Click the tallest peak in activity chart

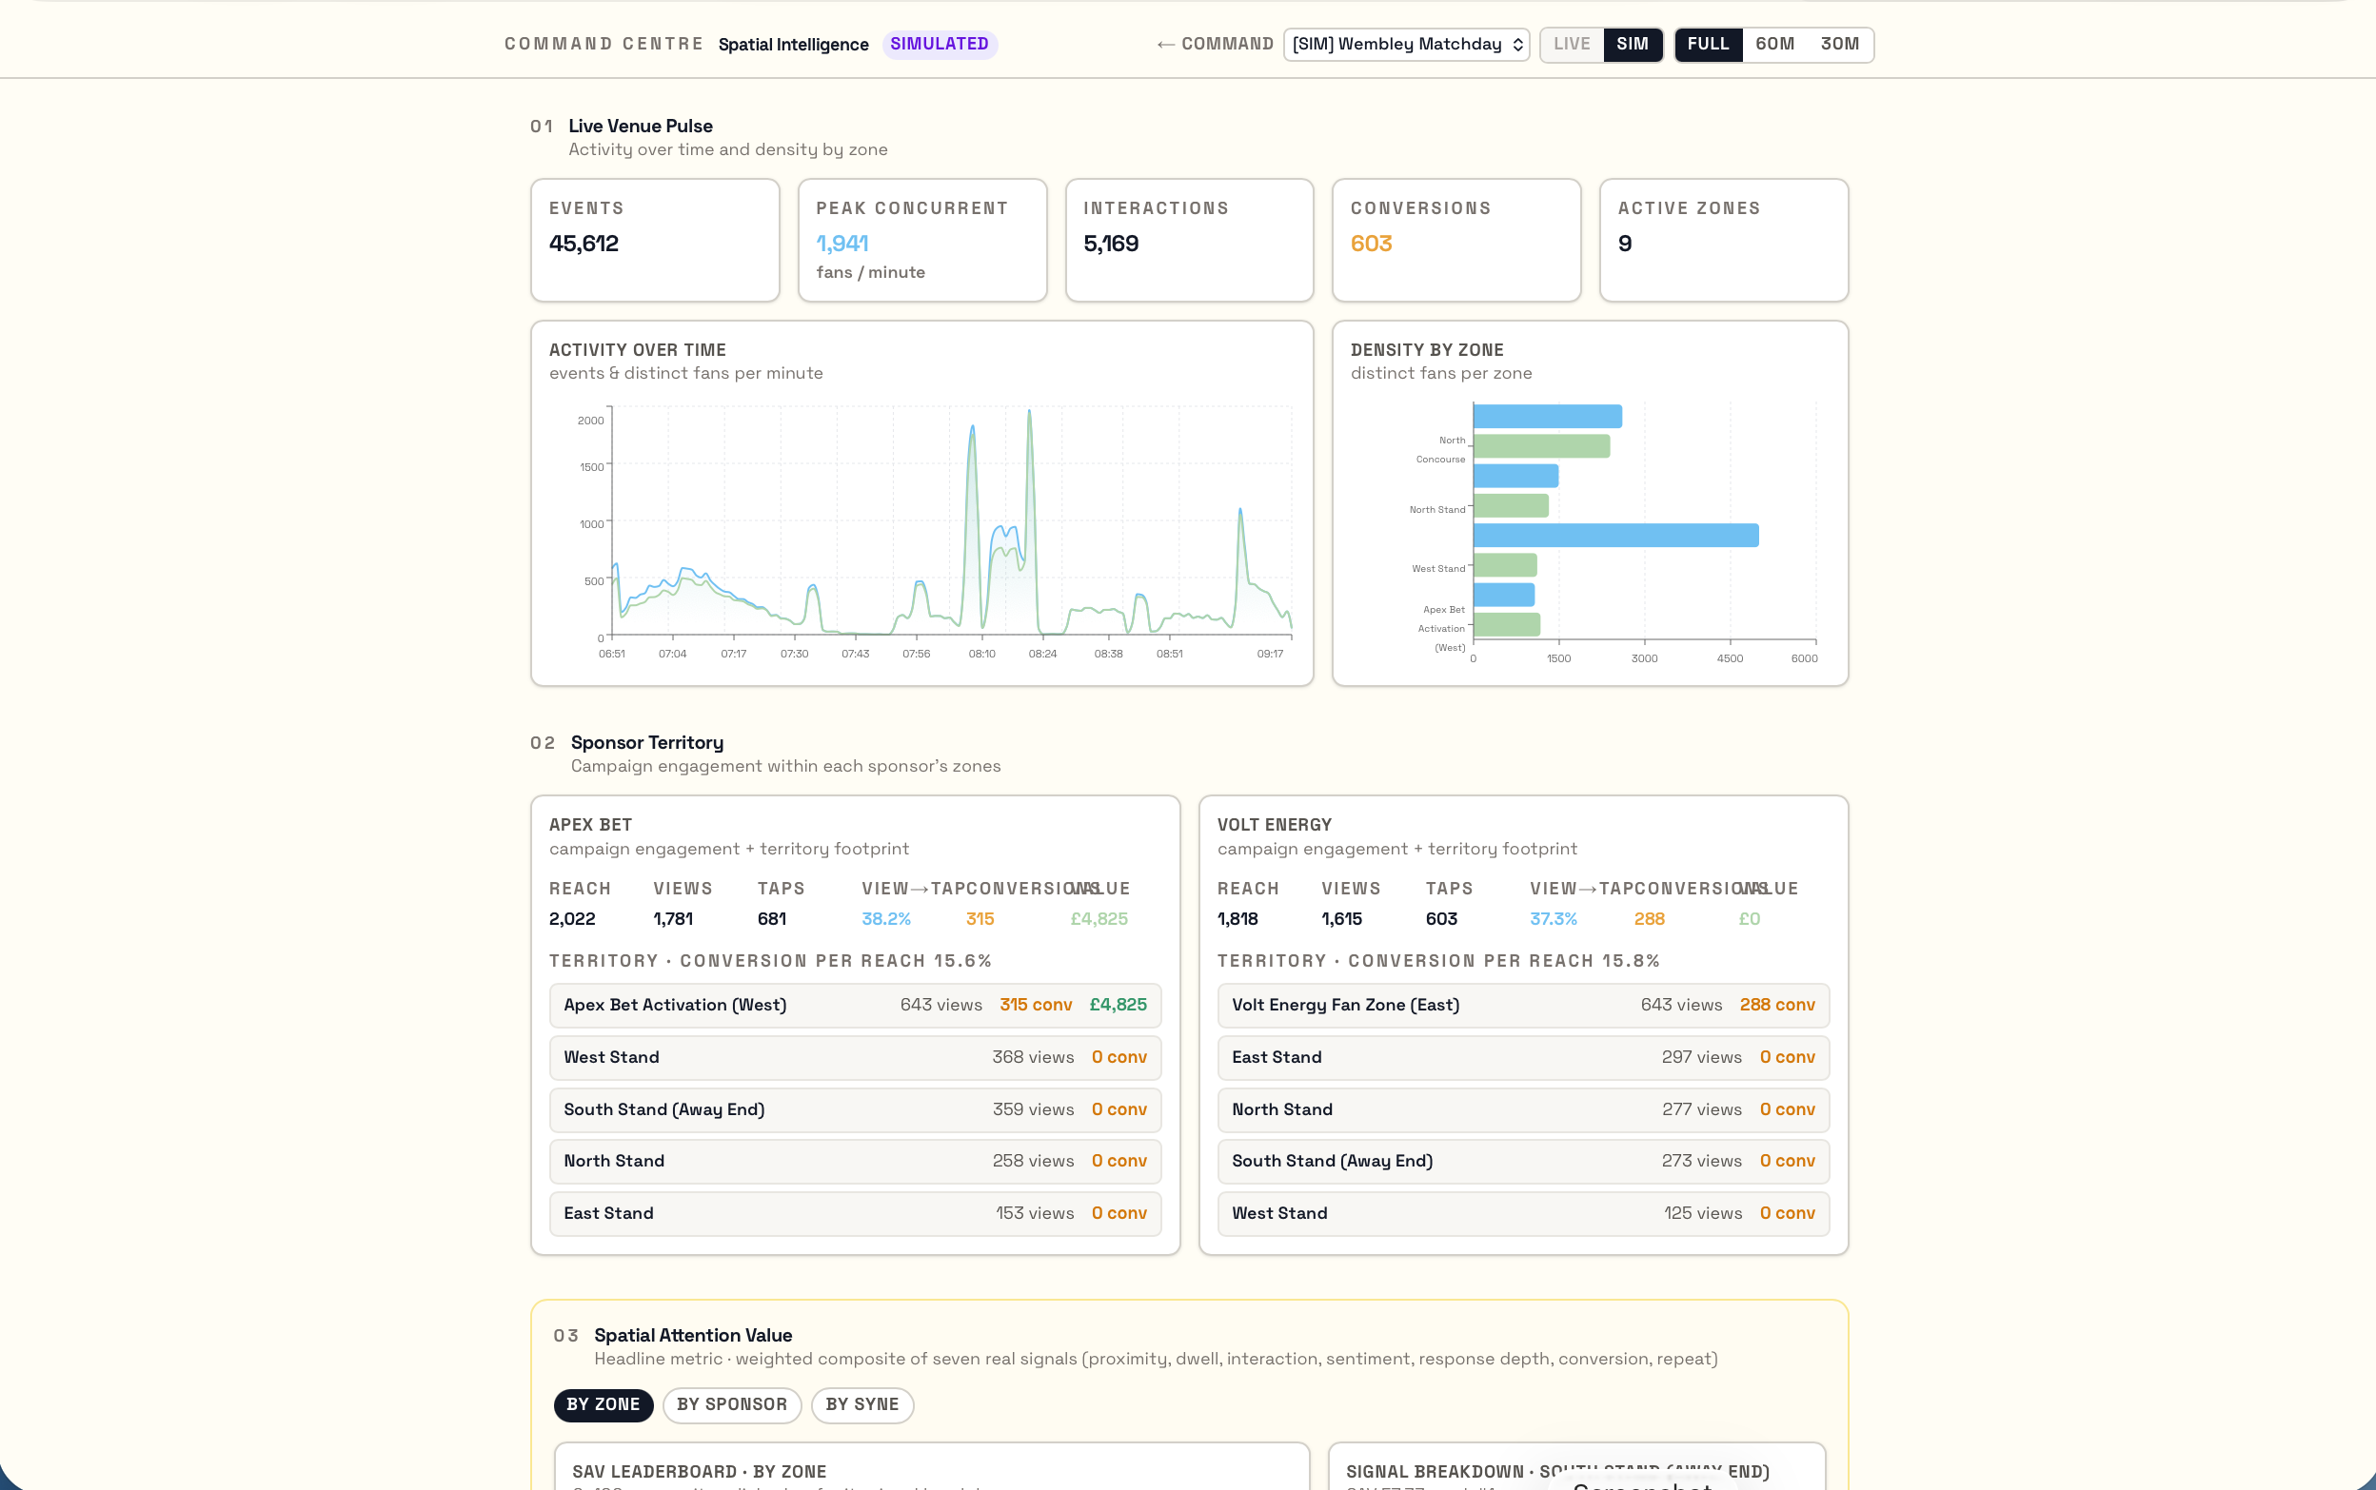coord(1029,412)
